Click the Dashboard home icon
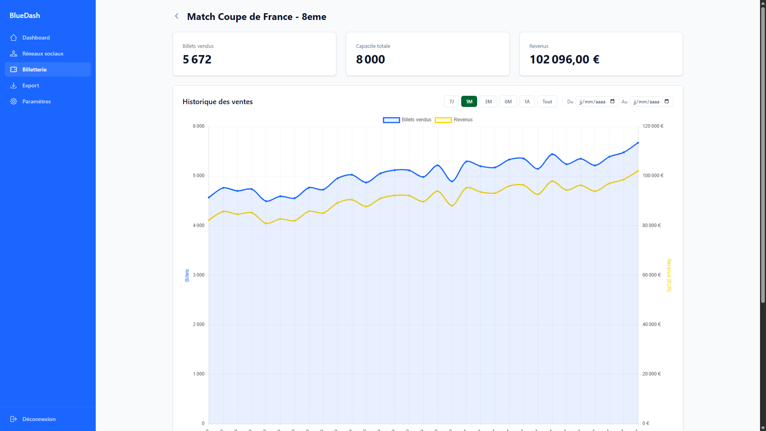The width and height of the screenshot is (766, 431). point(14,38)
